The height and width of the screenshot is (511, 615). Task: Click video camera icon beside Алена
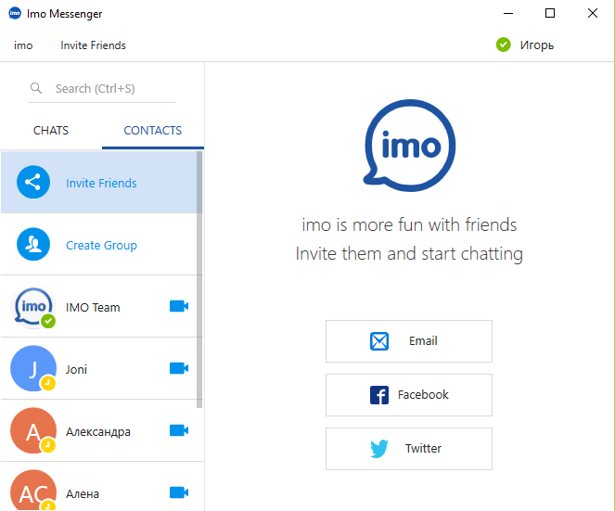click(x=179, y=492)
